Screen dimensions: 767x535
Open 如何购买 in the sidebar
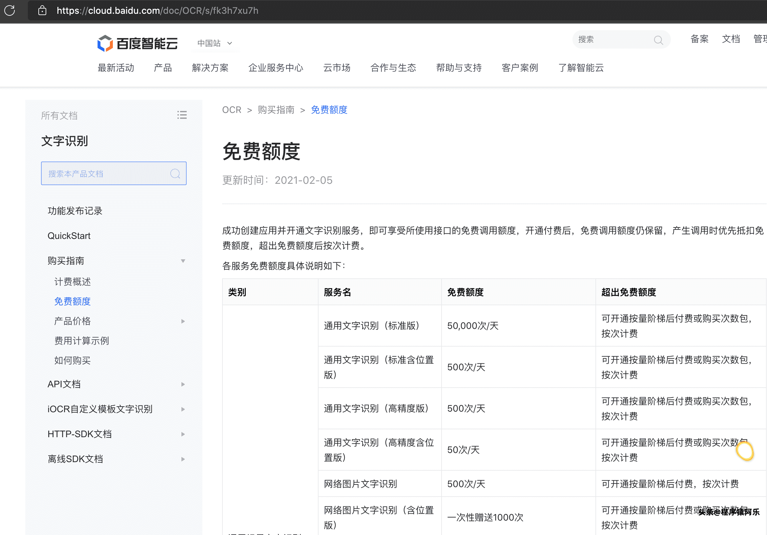(x=73, y=361)
